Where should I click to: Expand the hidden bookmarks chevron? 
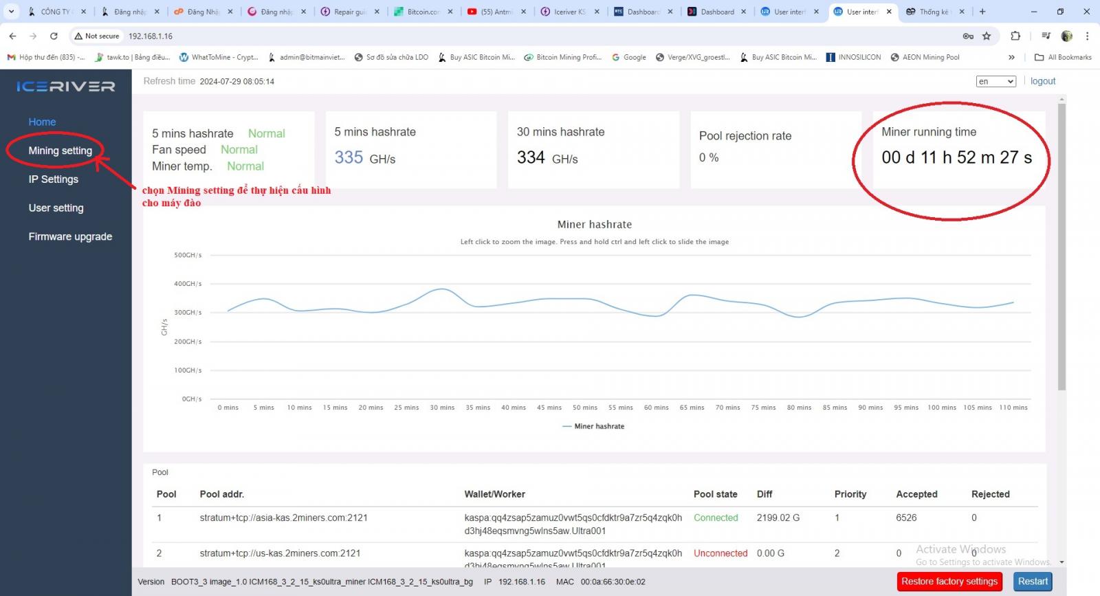pyautogui.click(x=1011, y=57)
